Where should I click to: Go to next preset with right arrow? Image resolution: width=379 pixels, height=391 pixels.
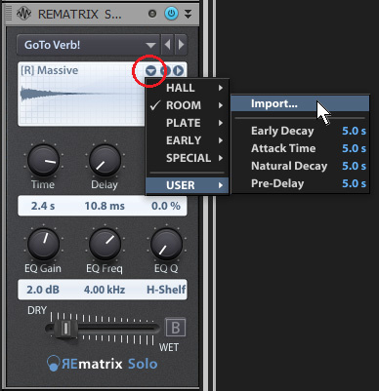181,45
